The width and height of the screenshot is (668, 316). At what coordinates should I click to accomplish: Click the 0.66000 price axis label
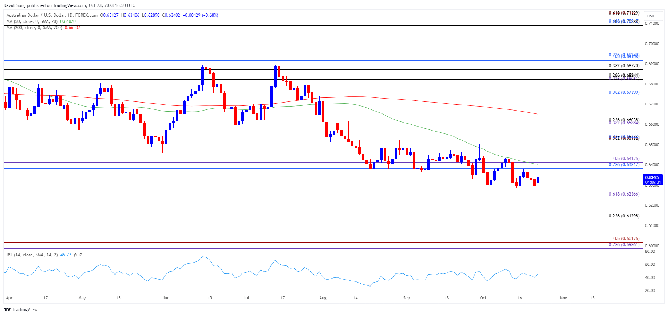[x=652, y=124]
